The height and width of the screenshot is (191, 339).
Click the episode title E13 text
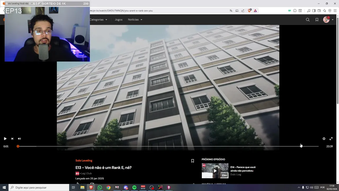(x=103, y=168)
